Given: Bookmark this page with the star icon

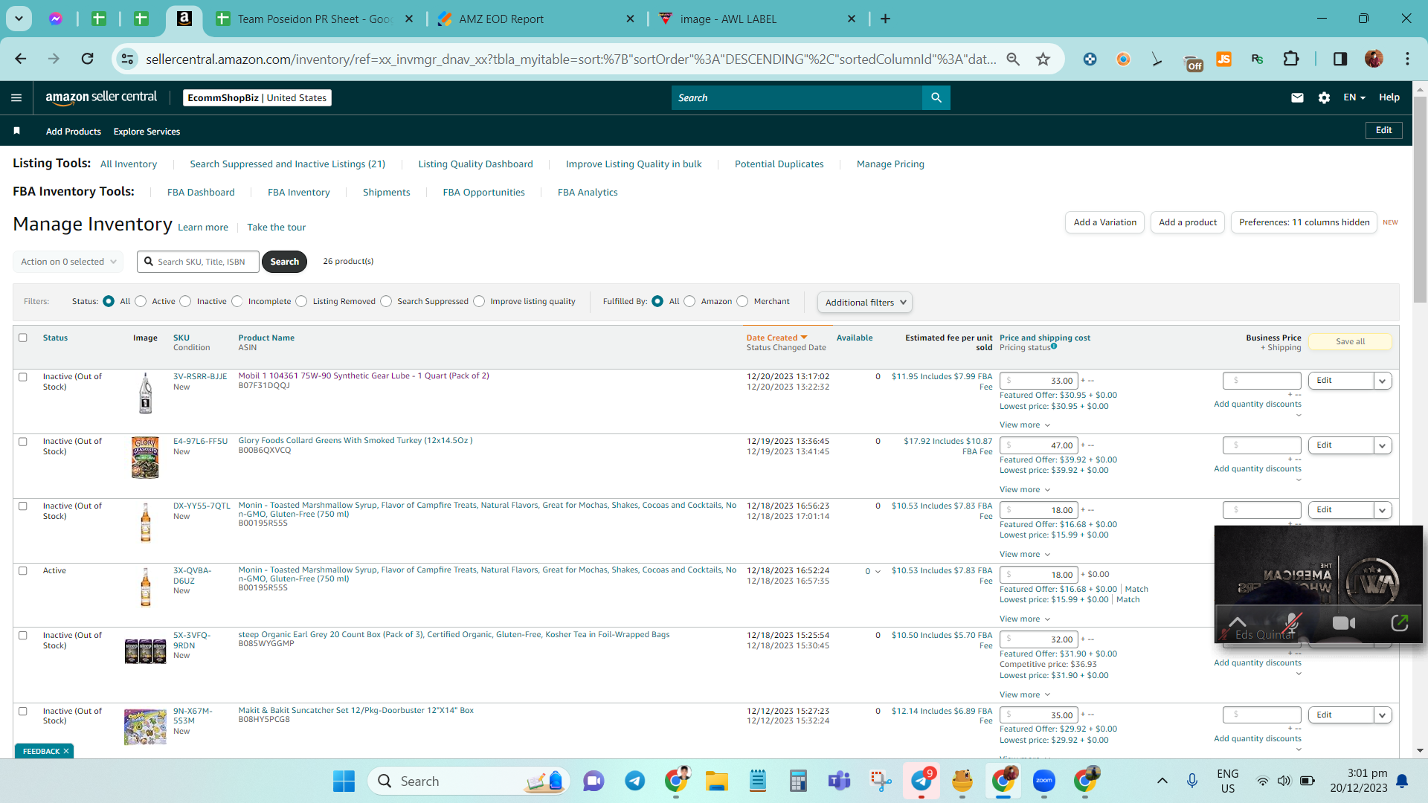Looking at the screenshot, I should (1043, 59).
